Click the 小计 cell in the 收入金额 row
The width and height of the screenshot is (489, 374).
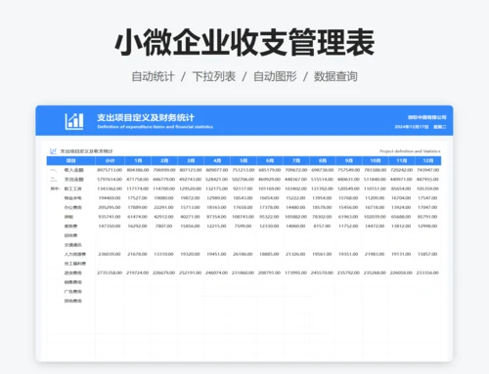[110, 170]
